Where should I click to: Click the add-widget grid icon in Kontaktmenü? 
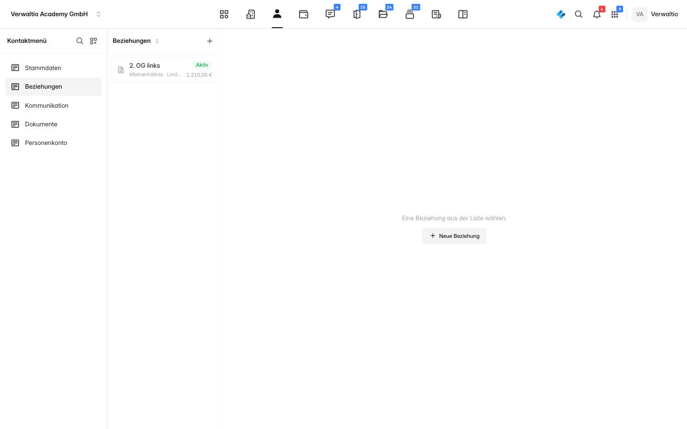point(94,41)
